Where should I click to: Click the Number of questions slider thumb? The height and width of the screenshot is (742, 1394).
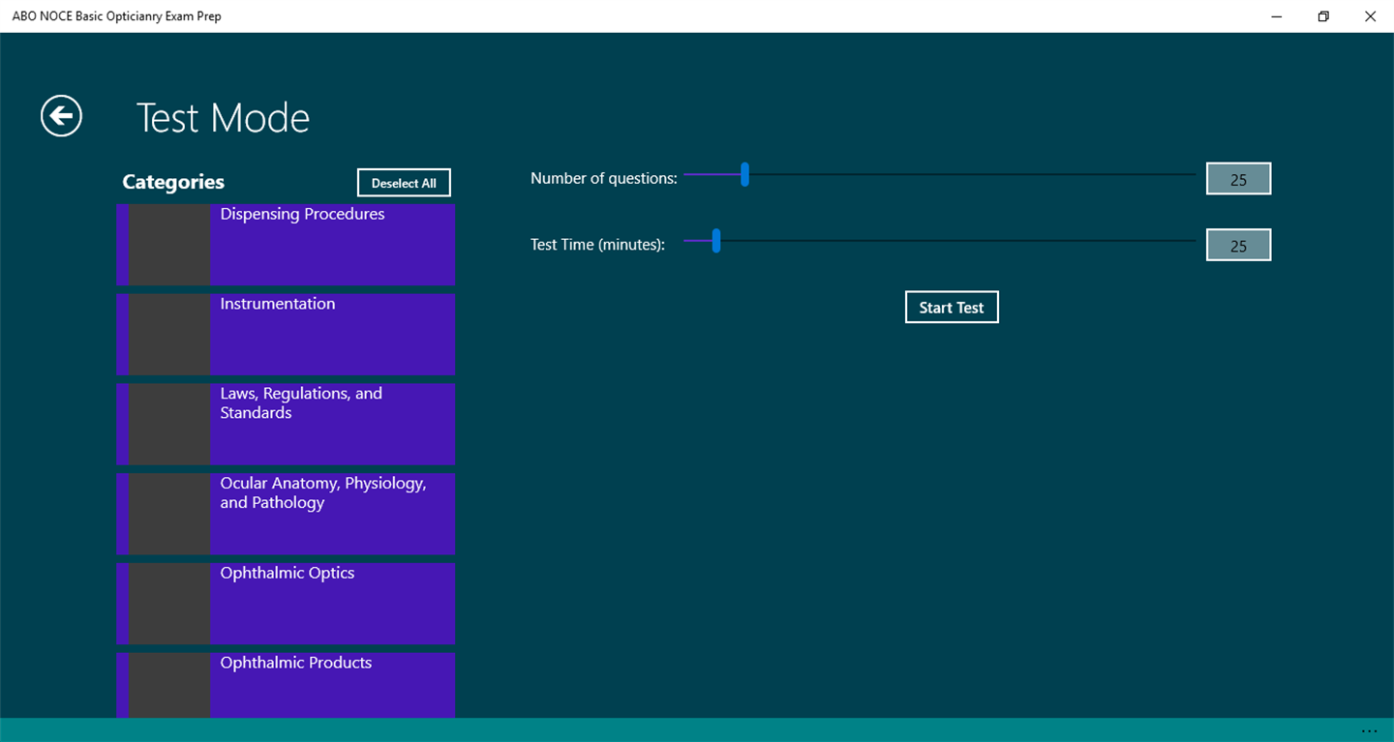[x=744, y=174]
